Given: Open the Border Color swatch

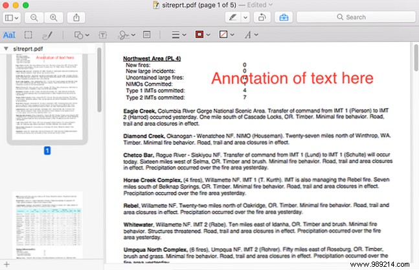Looking at the screenshot, I should tap(203, 34).
